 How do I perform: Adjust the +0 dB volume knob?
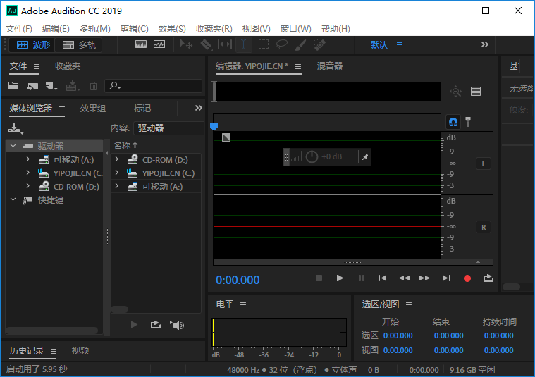tap(312, 156)
